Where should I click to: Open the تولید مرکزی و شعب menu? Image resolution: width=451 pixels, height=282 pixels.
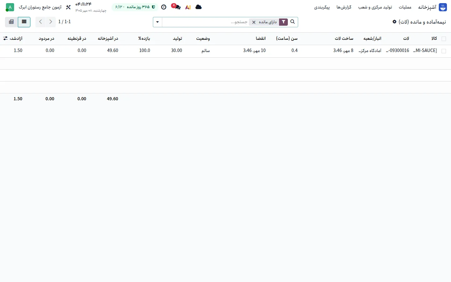(x=375, y=7)
